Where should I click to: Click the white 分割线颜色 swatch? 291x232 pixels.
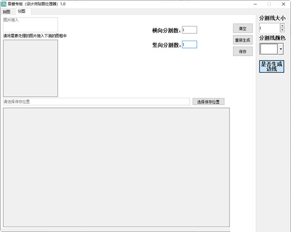coord(269,49)
